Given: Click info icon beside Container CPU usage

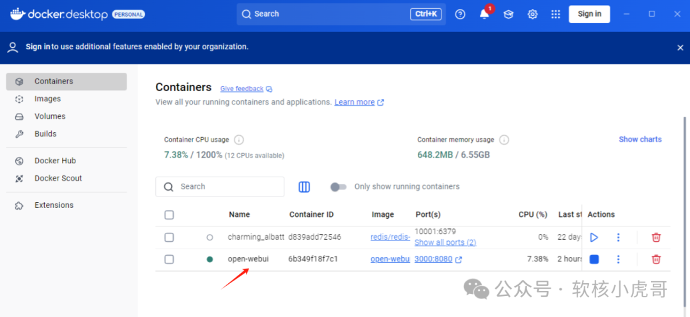Looking at the screenshot, I should tap(239, 140).
